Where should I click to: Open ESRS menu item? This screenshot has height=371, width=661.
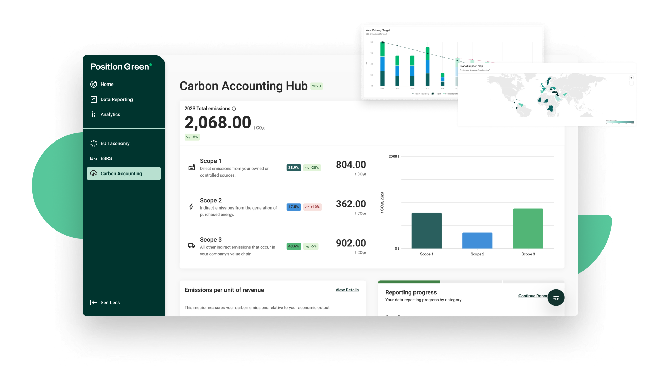106,158
